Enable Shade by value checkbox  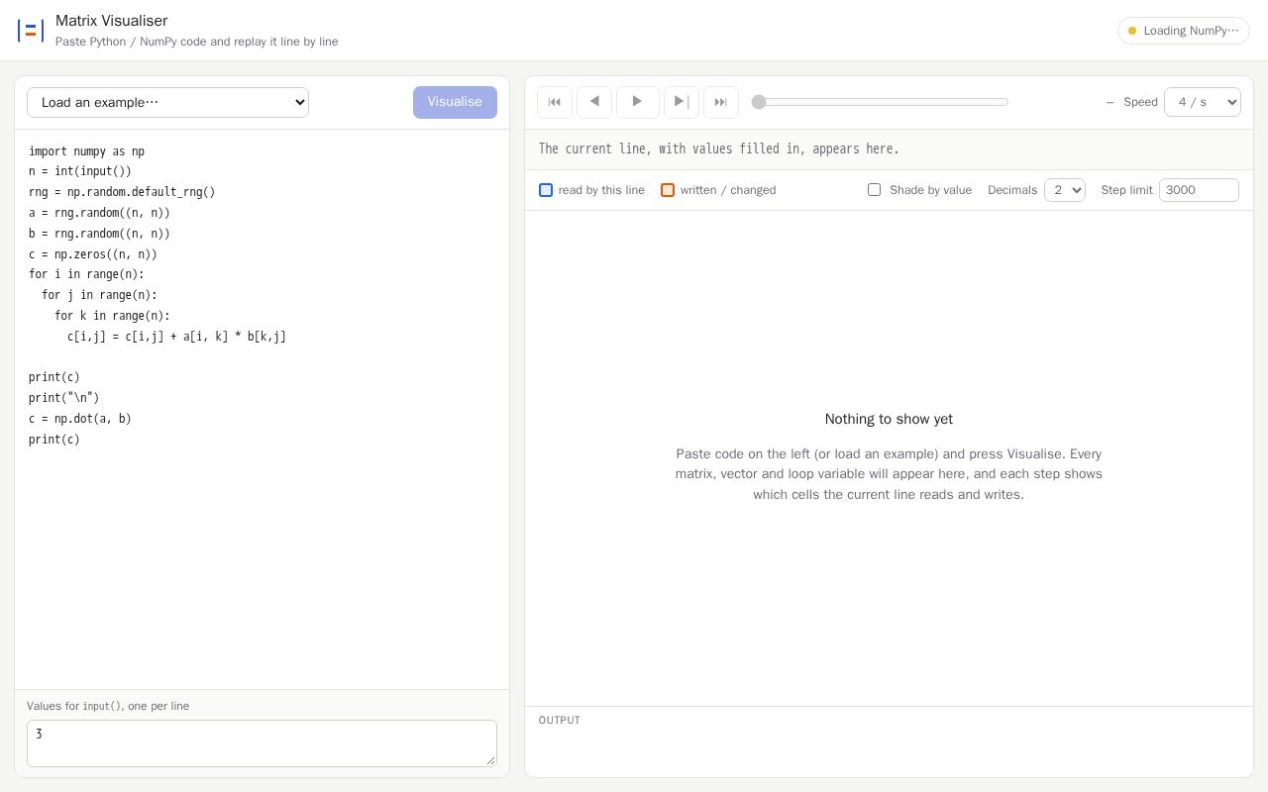[x=874, y=190]
